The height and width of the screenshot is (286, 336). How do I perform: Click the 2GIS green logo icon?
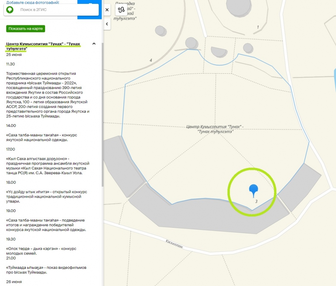(x=10, y=10)
